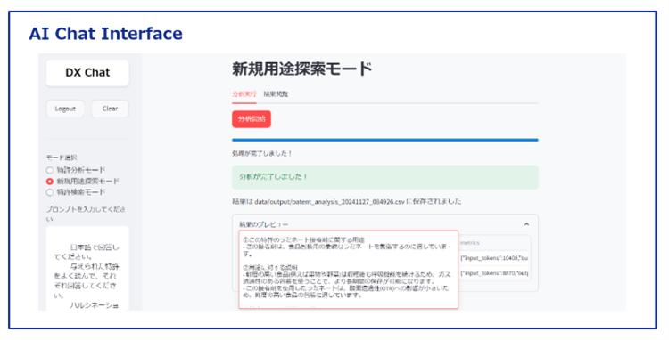
Task: Click the saved CSV file path text
Action: coord(329,202)
